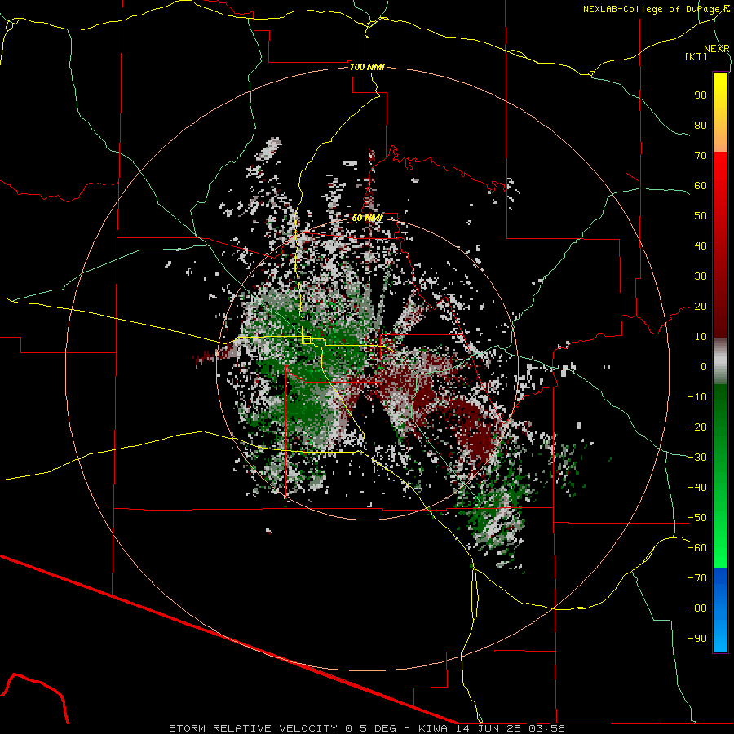
Task: Select the 100 NMI range ring label
Action: (367, 67)
